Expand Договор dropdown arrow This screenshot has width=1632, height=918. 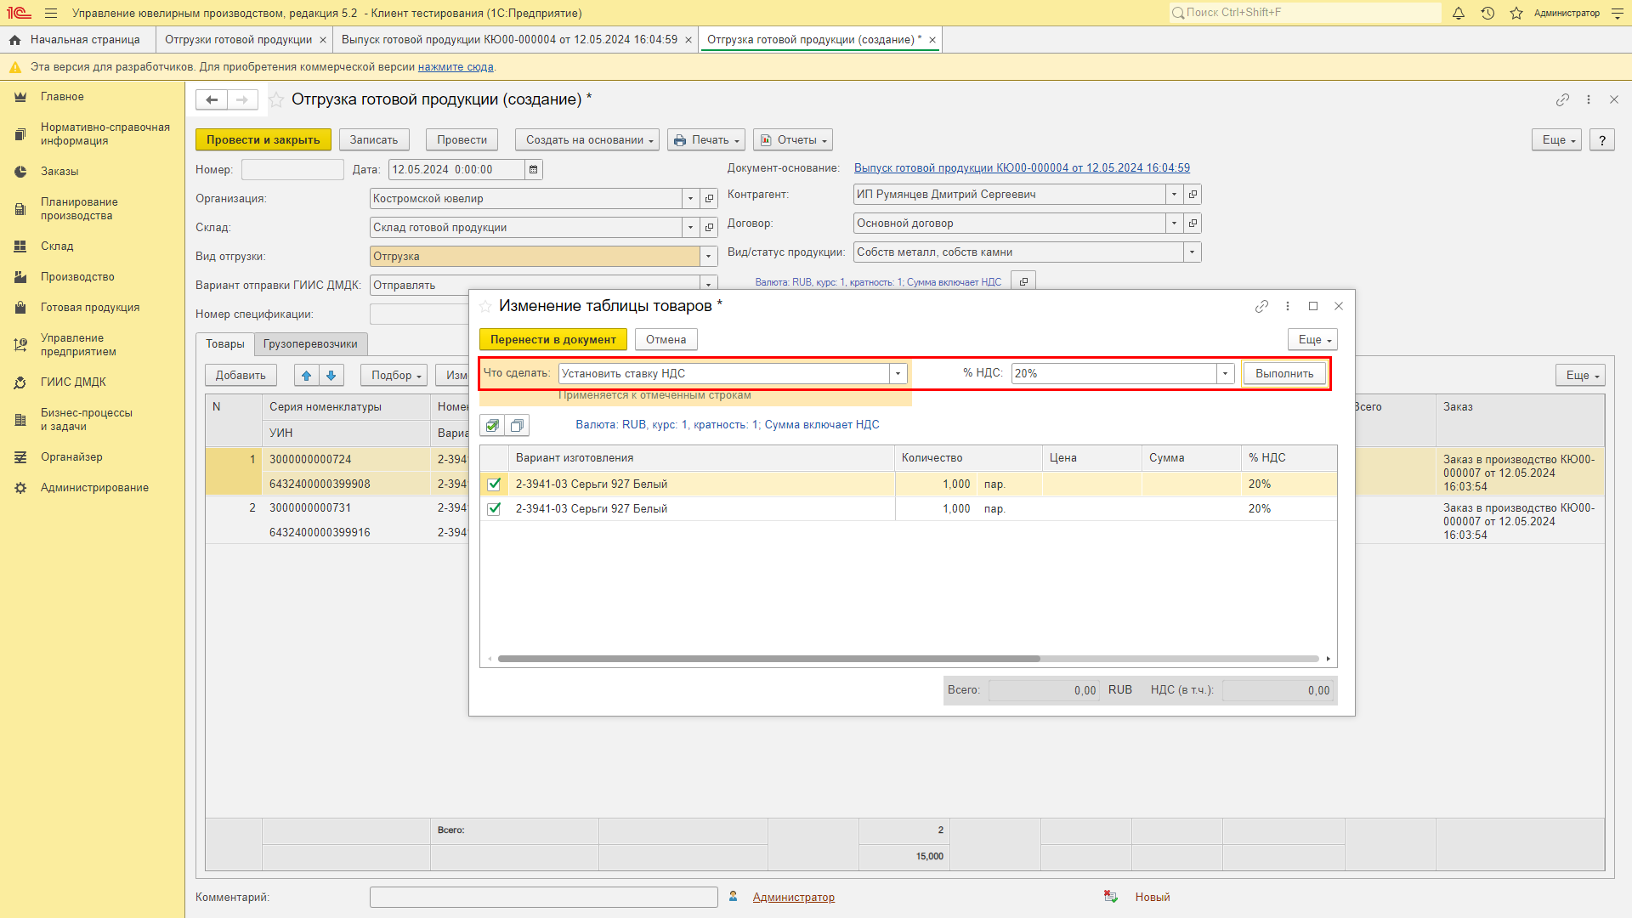point(1174,224)
